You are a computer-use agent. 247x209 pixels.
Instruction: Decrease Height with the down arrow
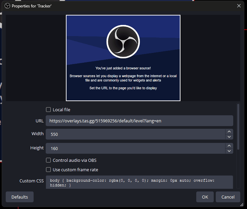tap(229, 151)
